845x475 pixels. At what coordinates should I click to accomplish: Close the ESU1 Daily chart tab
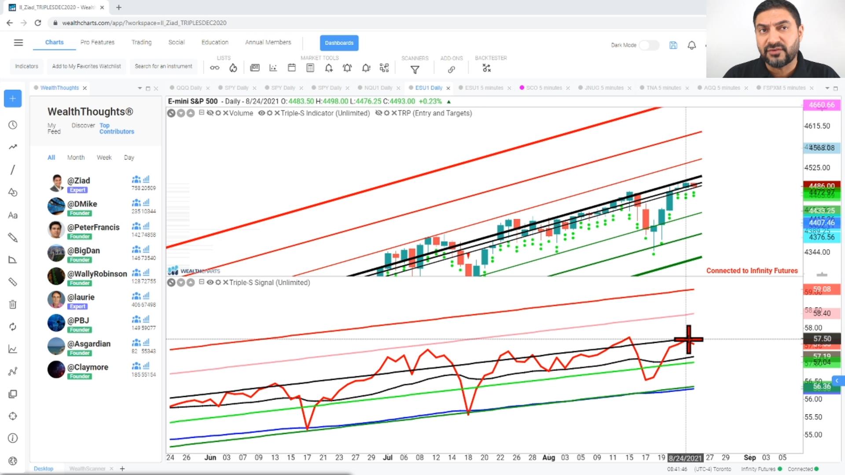click(448, 88)
